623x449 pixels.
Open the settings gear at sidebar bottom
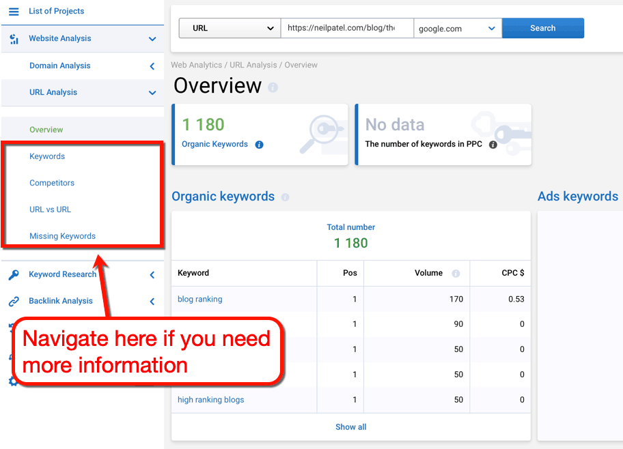pos(12,382)
